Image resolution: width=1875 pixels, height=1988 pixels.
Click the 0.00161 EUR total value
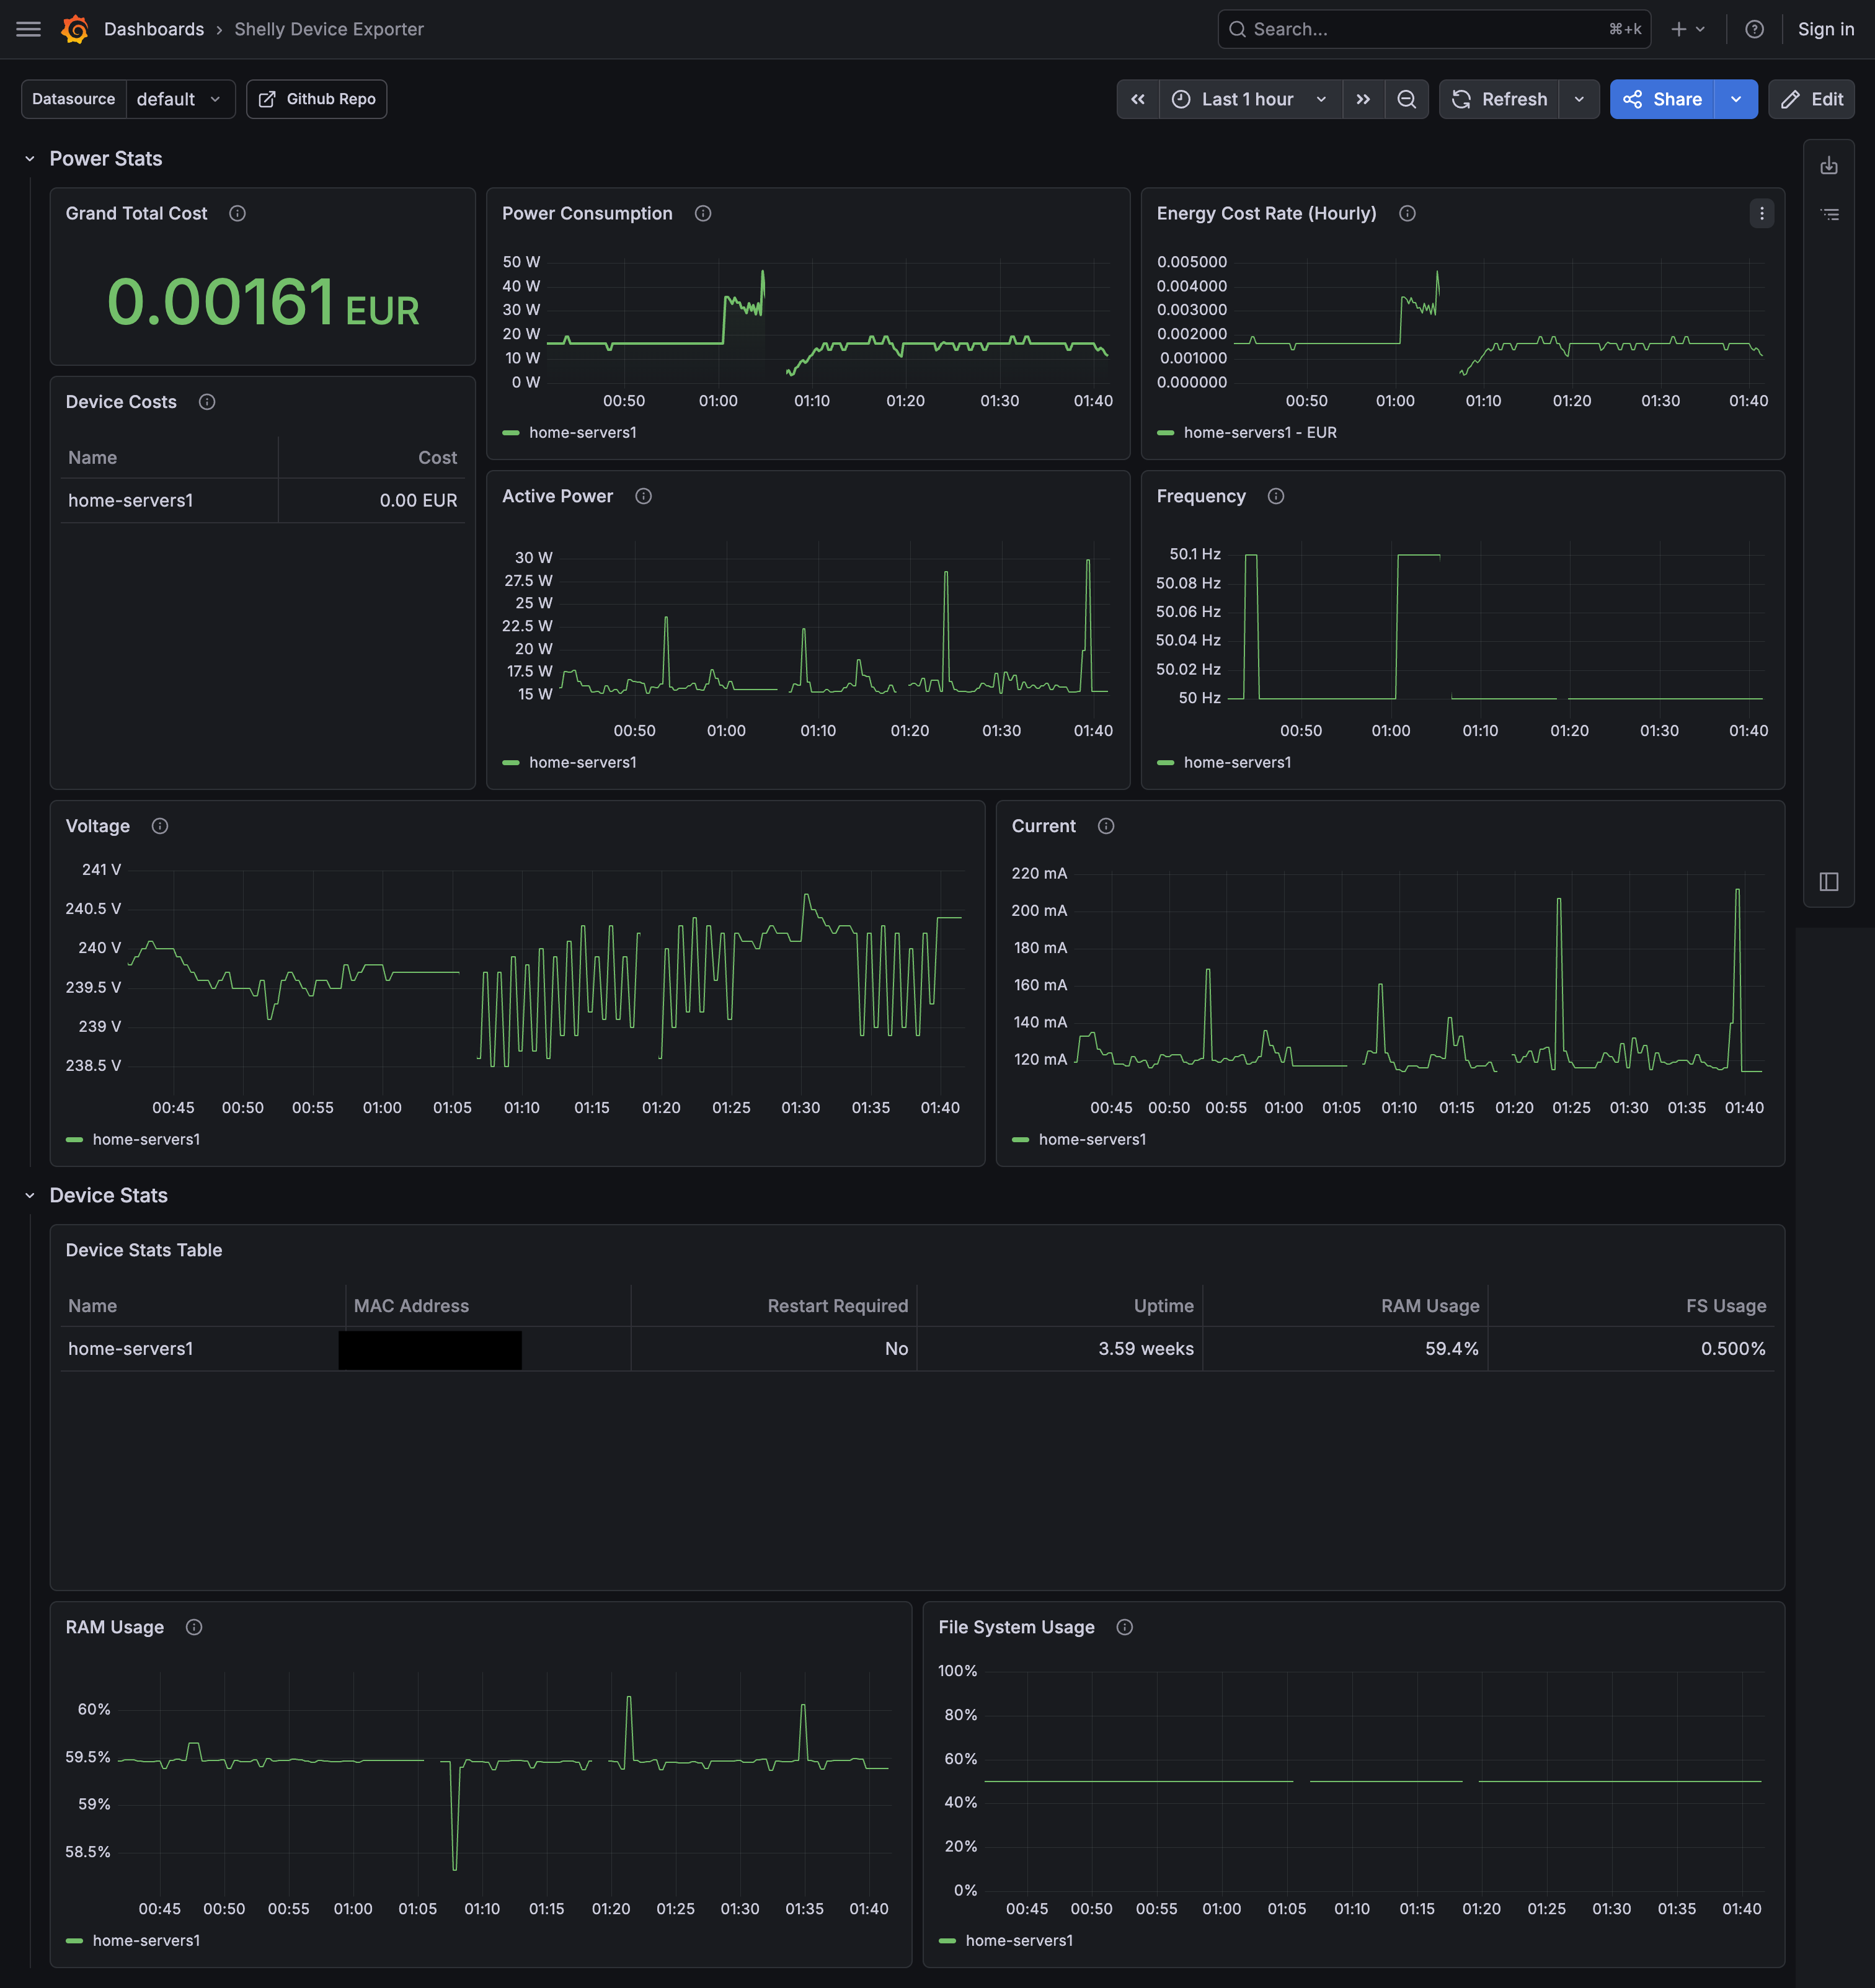tap(263, 302)
